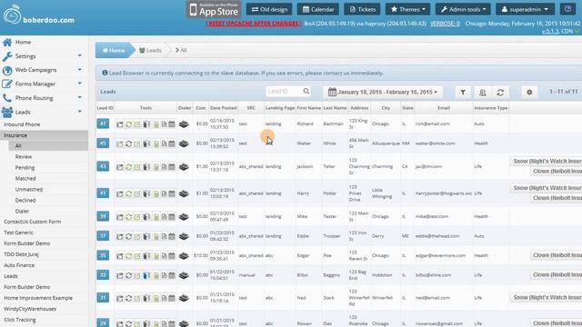The width and height of the screenshot is (582, 327).
Task: Select Inbound Phone in the sidebar
Action: click(x=22, y=124)
